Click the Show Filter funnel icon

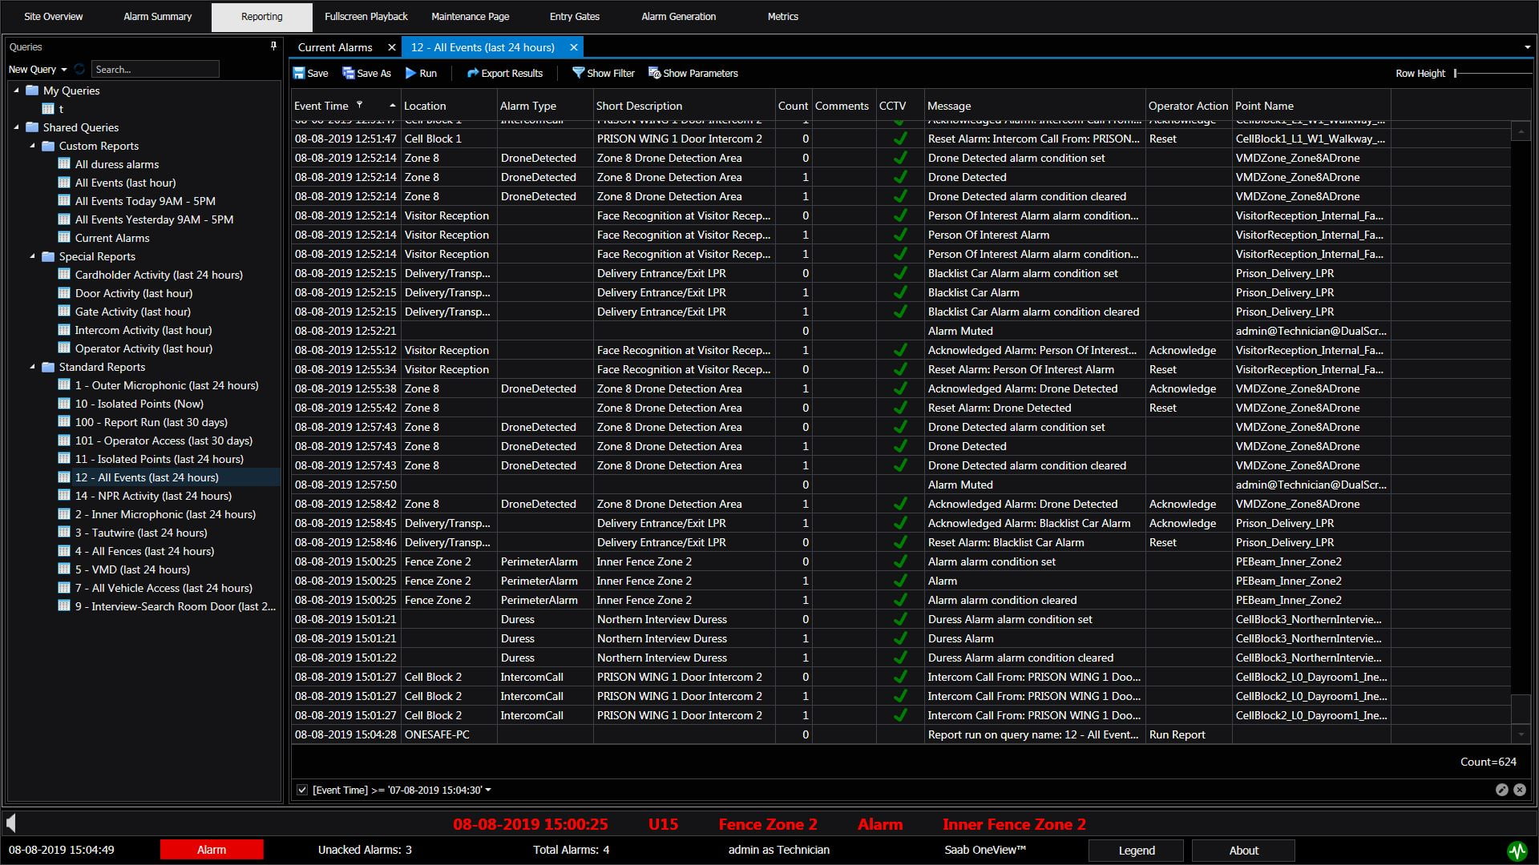point(578,73)
